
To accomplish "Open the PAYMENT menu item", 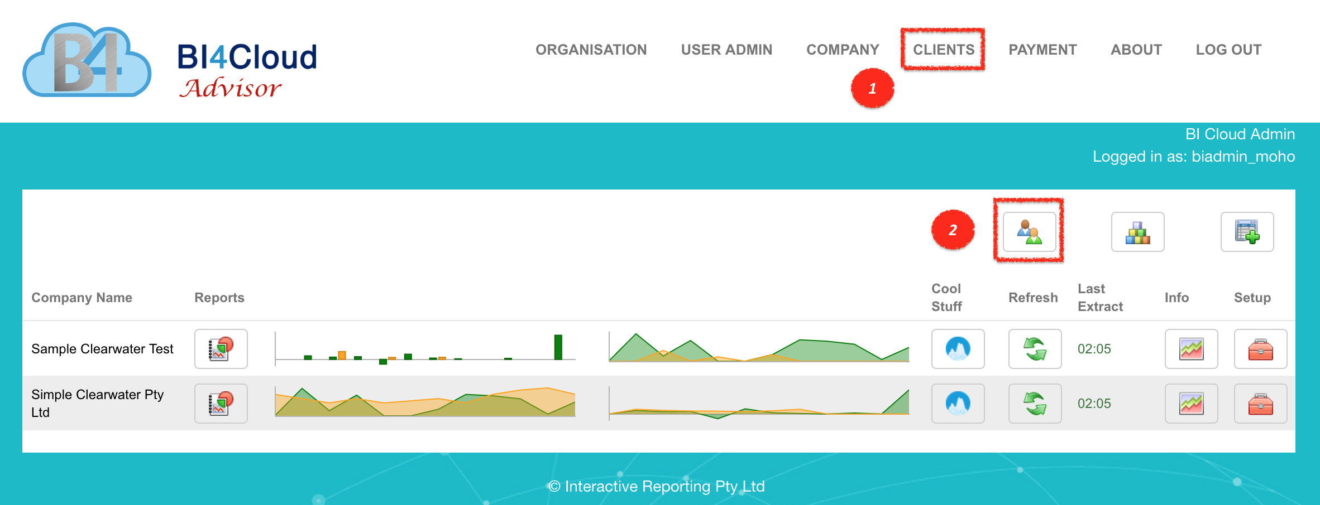I will (1042, 50).
